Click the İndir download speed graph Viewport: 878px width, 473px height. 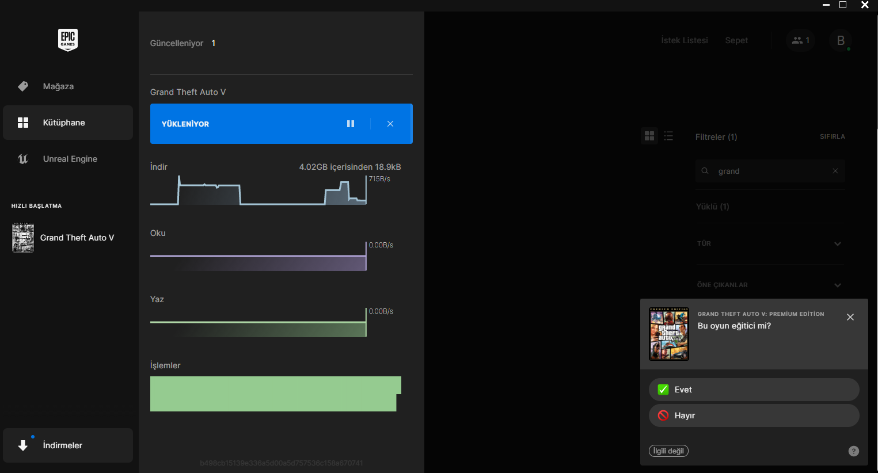259,190
